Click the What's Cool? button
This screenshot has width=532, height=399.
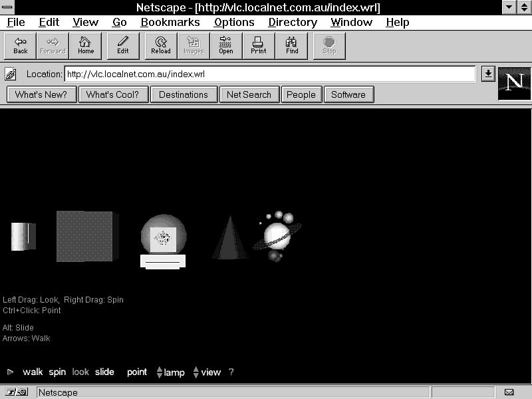[x=112, y=94]
